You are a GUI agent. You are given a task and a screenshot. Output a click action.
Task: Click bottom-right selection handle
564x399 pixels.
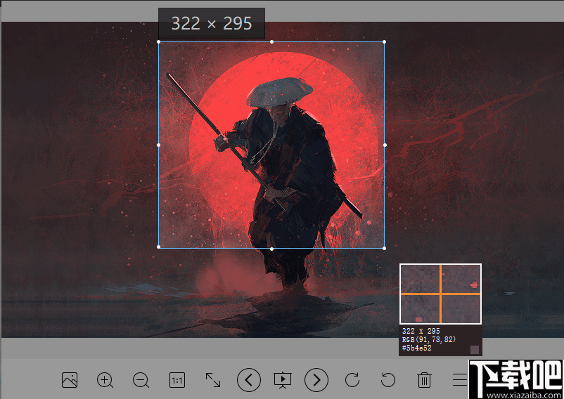(385, 248)
